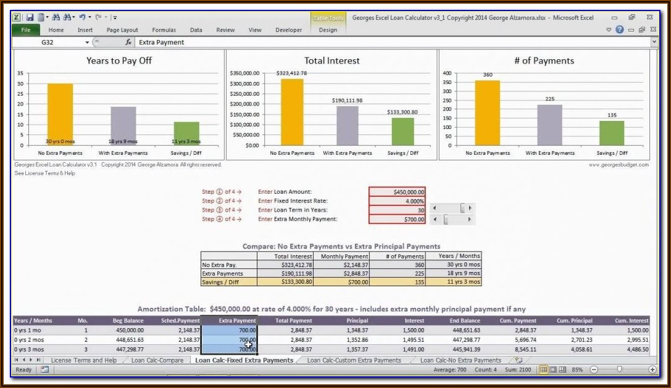Click the # of Payments chart
The width and height of the screenshot is (671, 388).
544,105
